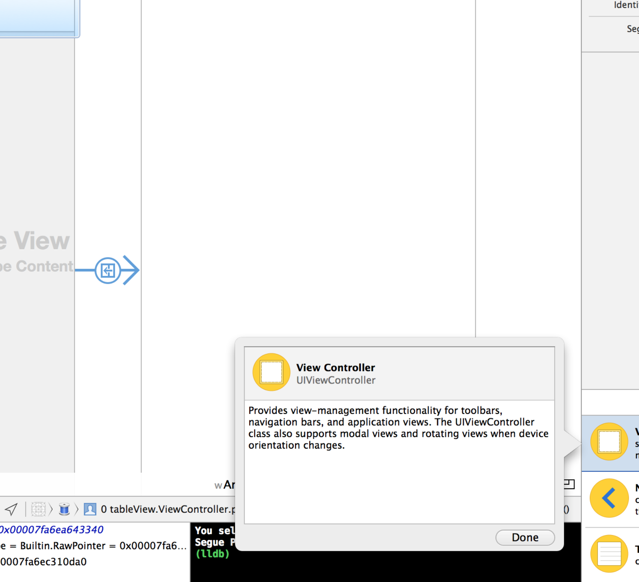Click the canvas layout icon beside popover

pos(569,484)
